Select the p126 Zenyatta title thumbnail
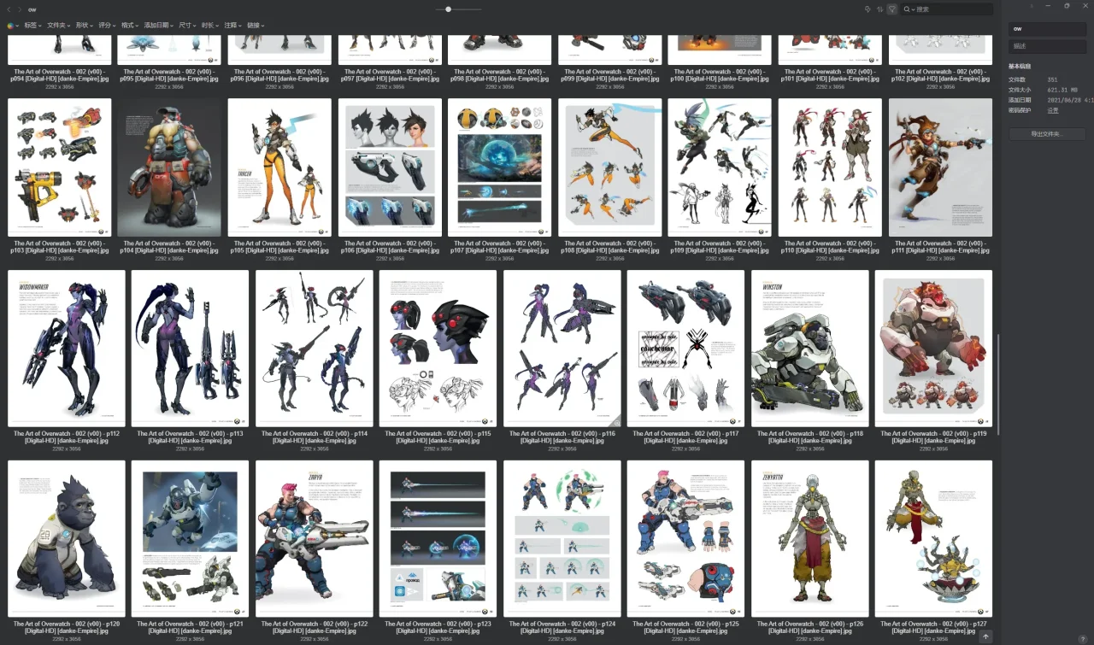1094x645 pixels. pyautogui.click(x=810, y=539)
